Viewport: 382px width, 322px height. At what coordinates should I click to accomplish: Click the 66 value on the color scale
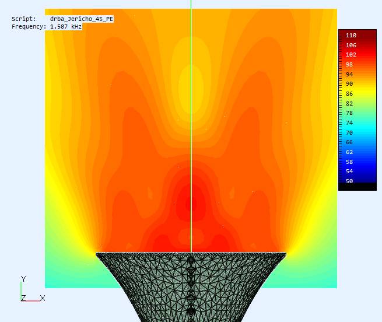tap(349, 142)
